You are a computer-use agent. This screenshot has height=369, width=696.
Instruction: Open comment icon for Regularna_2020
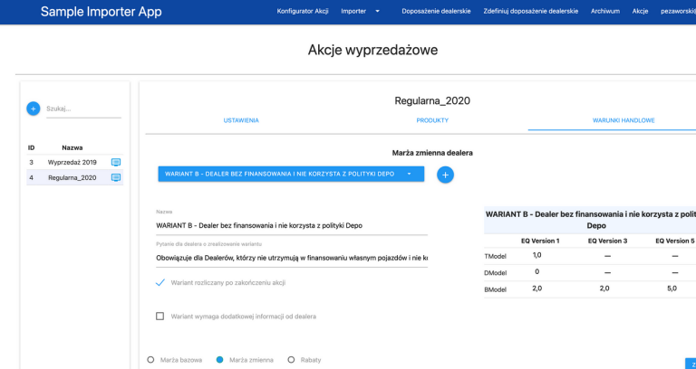tap(115, 178)
